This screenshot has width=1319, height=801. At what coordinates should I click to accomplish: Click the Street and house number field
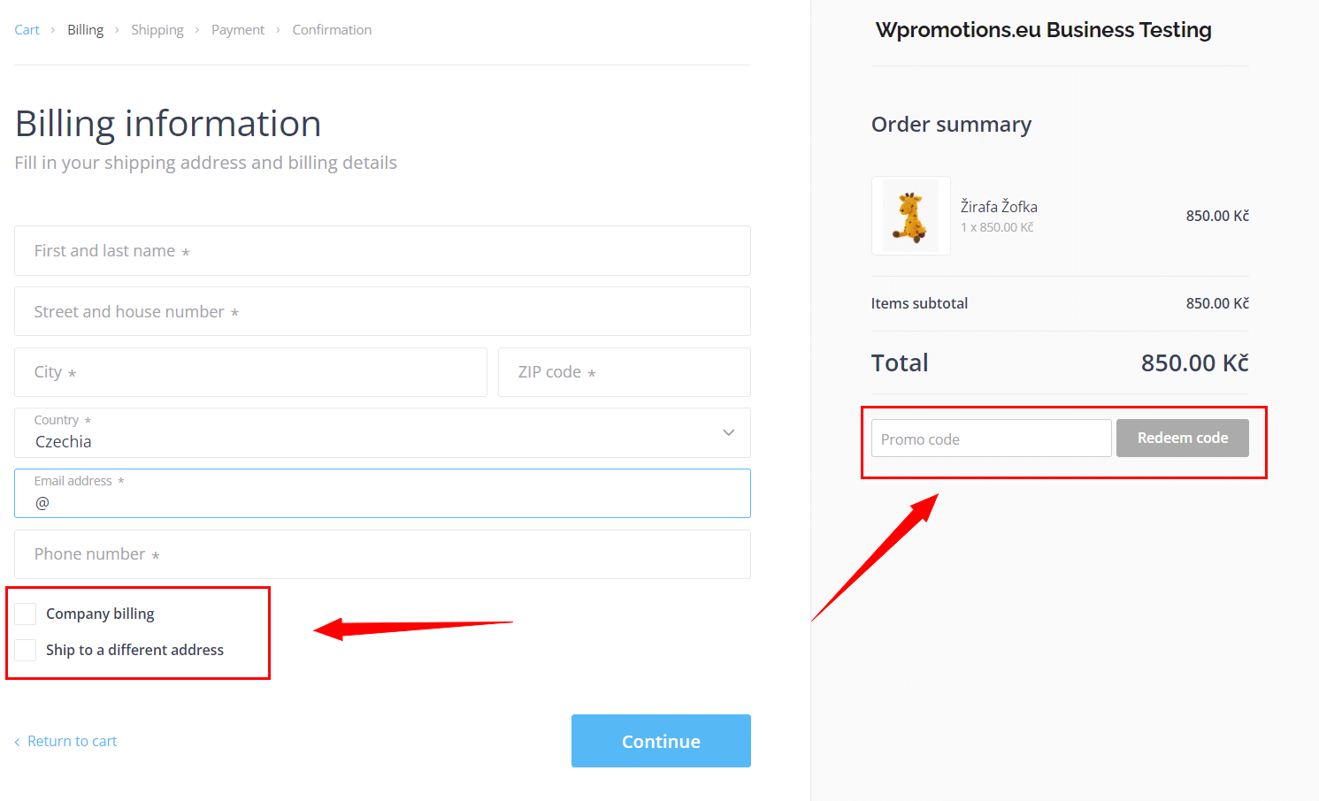click(382, 311)
